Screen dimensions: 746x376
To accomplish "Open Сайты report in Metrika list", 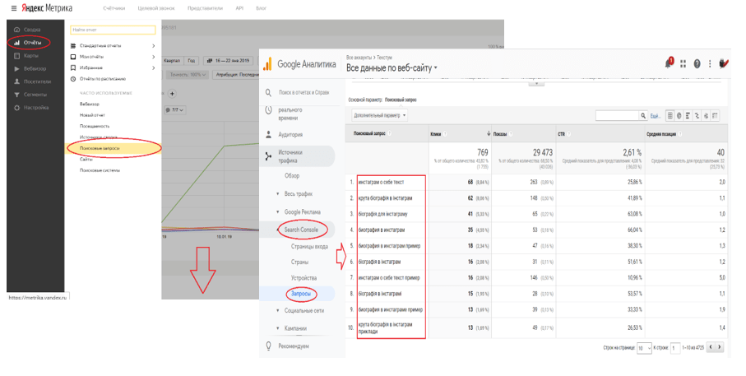I will (x=86, y=160).
